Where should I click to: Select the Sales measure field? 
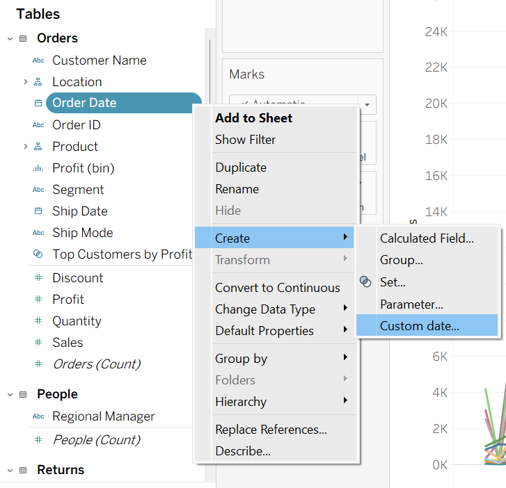tap(68, 343)
